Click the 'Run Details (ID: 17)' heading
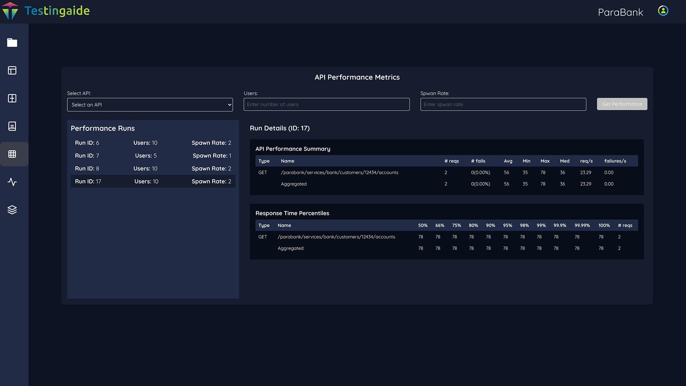This screenshot has height=386, width=686. pyautogui.click(x=280, y=128)
